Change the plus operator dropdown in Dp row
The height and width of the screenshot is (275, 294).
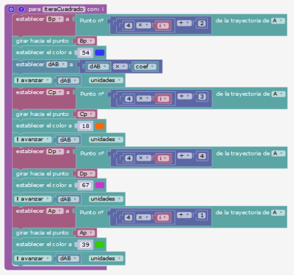185,155
